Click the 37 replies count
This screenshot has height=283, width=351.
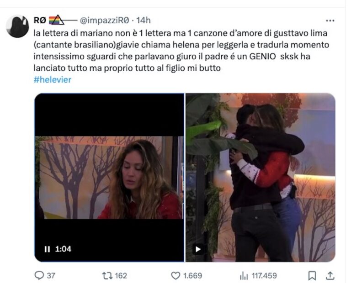coord(51,276)
